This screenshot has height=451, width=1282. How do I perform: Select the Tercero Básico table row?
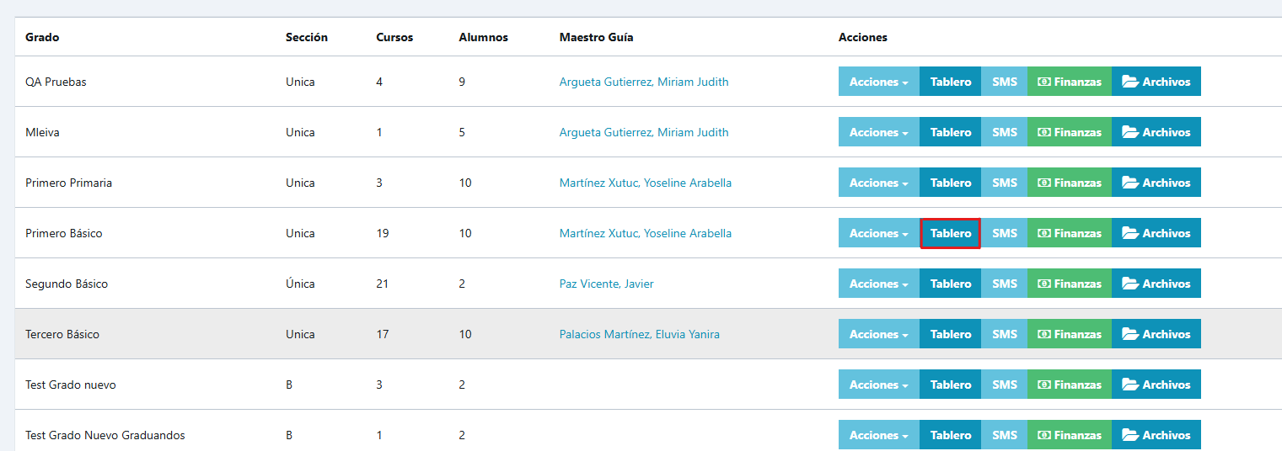648,334
